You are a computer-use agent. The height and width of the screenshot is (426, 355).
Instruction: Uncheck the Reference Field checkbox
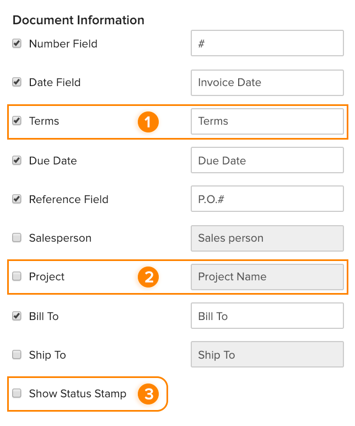[17, 199]
